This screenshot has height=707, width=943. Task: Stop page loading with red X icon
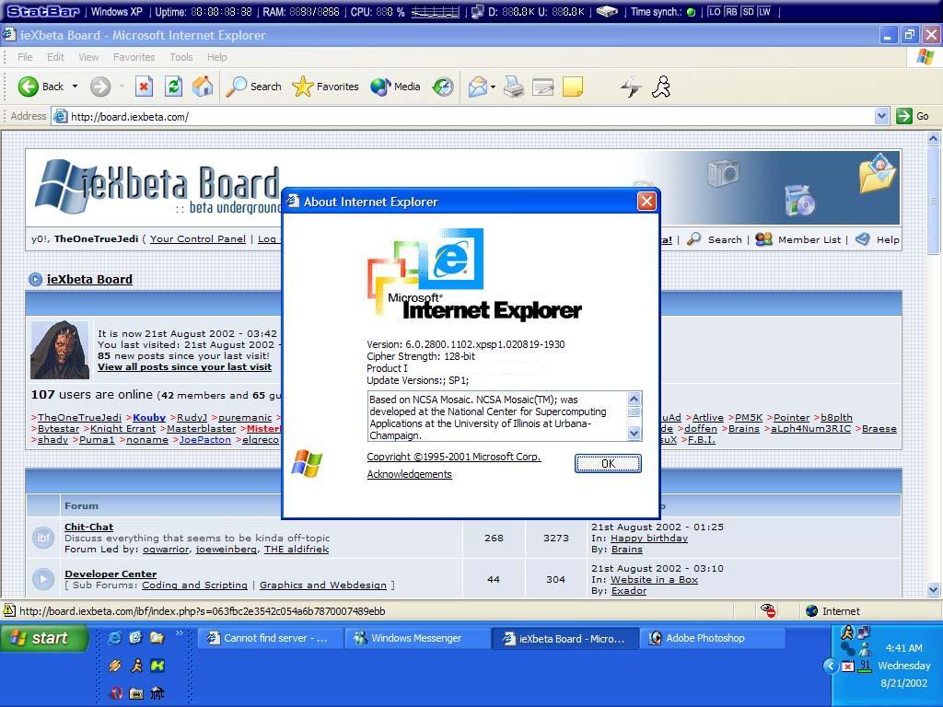pos(143,87)
